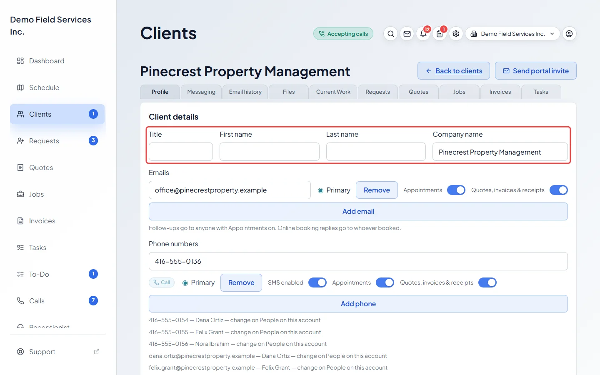
Task: Go to Back to clients link
Action: tap(454, 71)
